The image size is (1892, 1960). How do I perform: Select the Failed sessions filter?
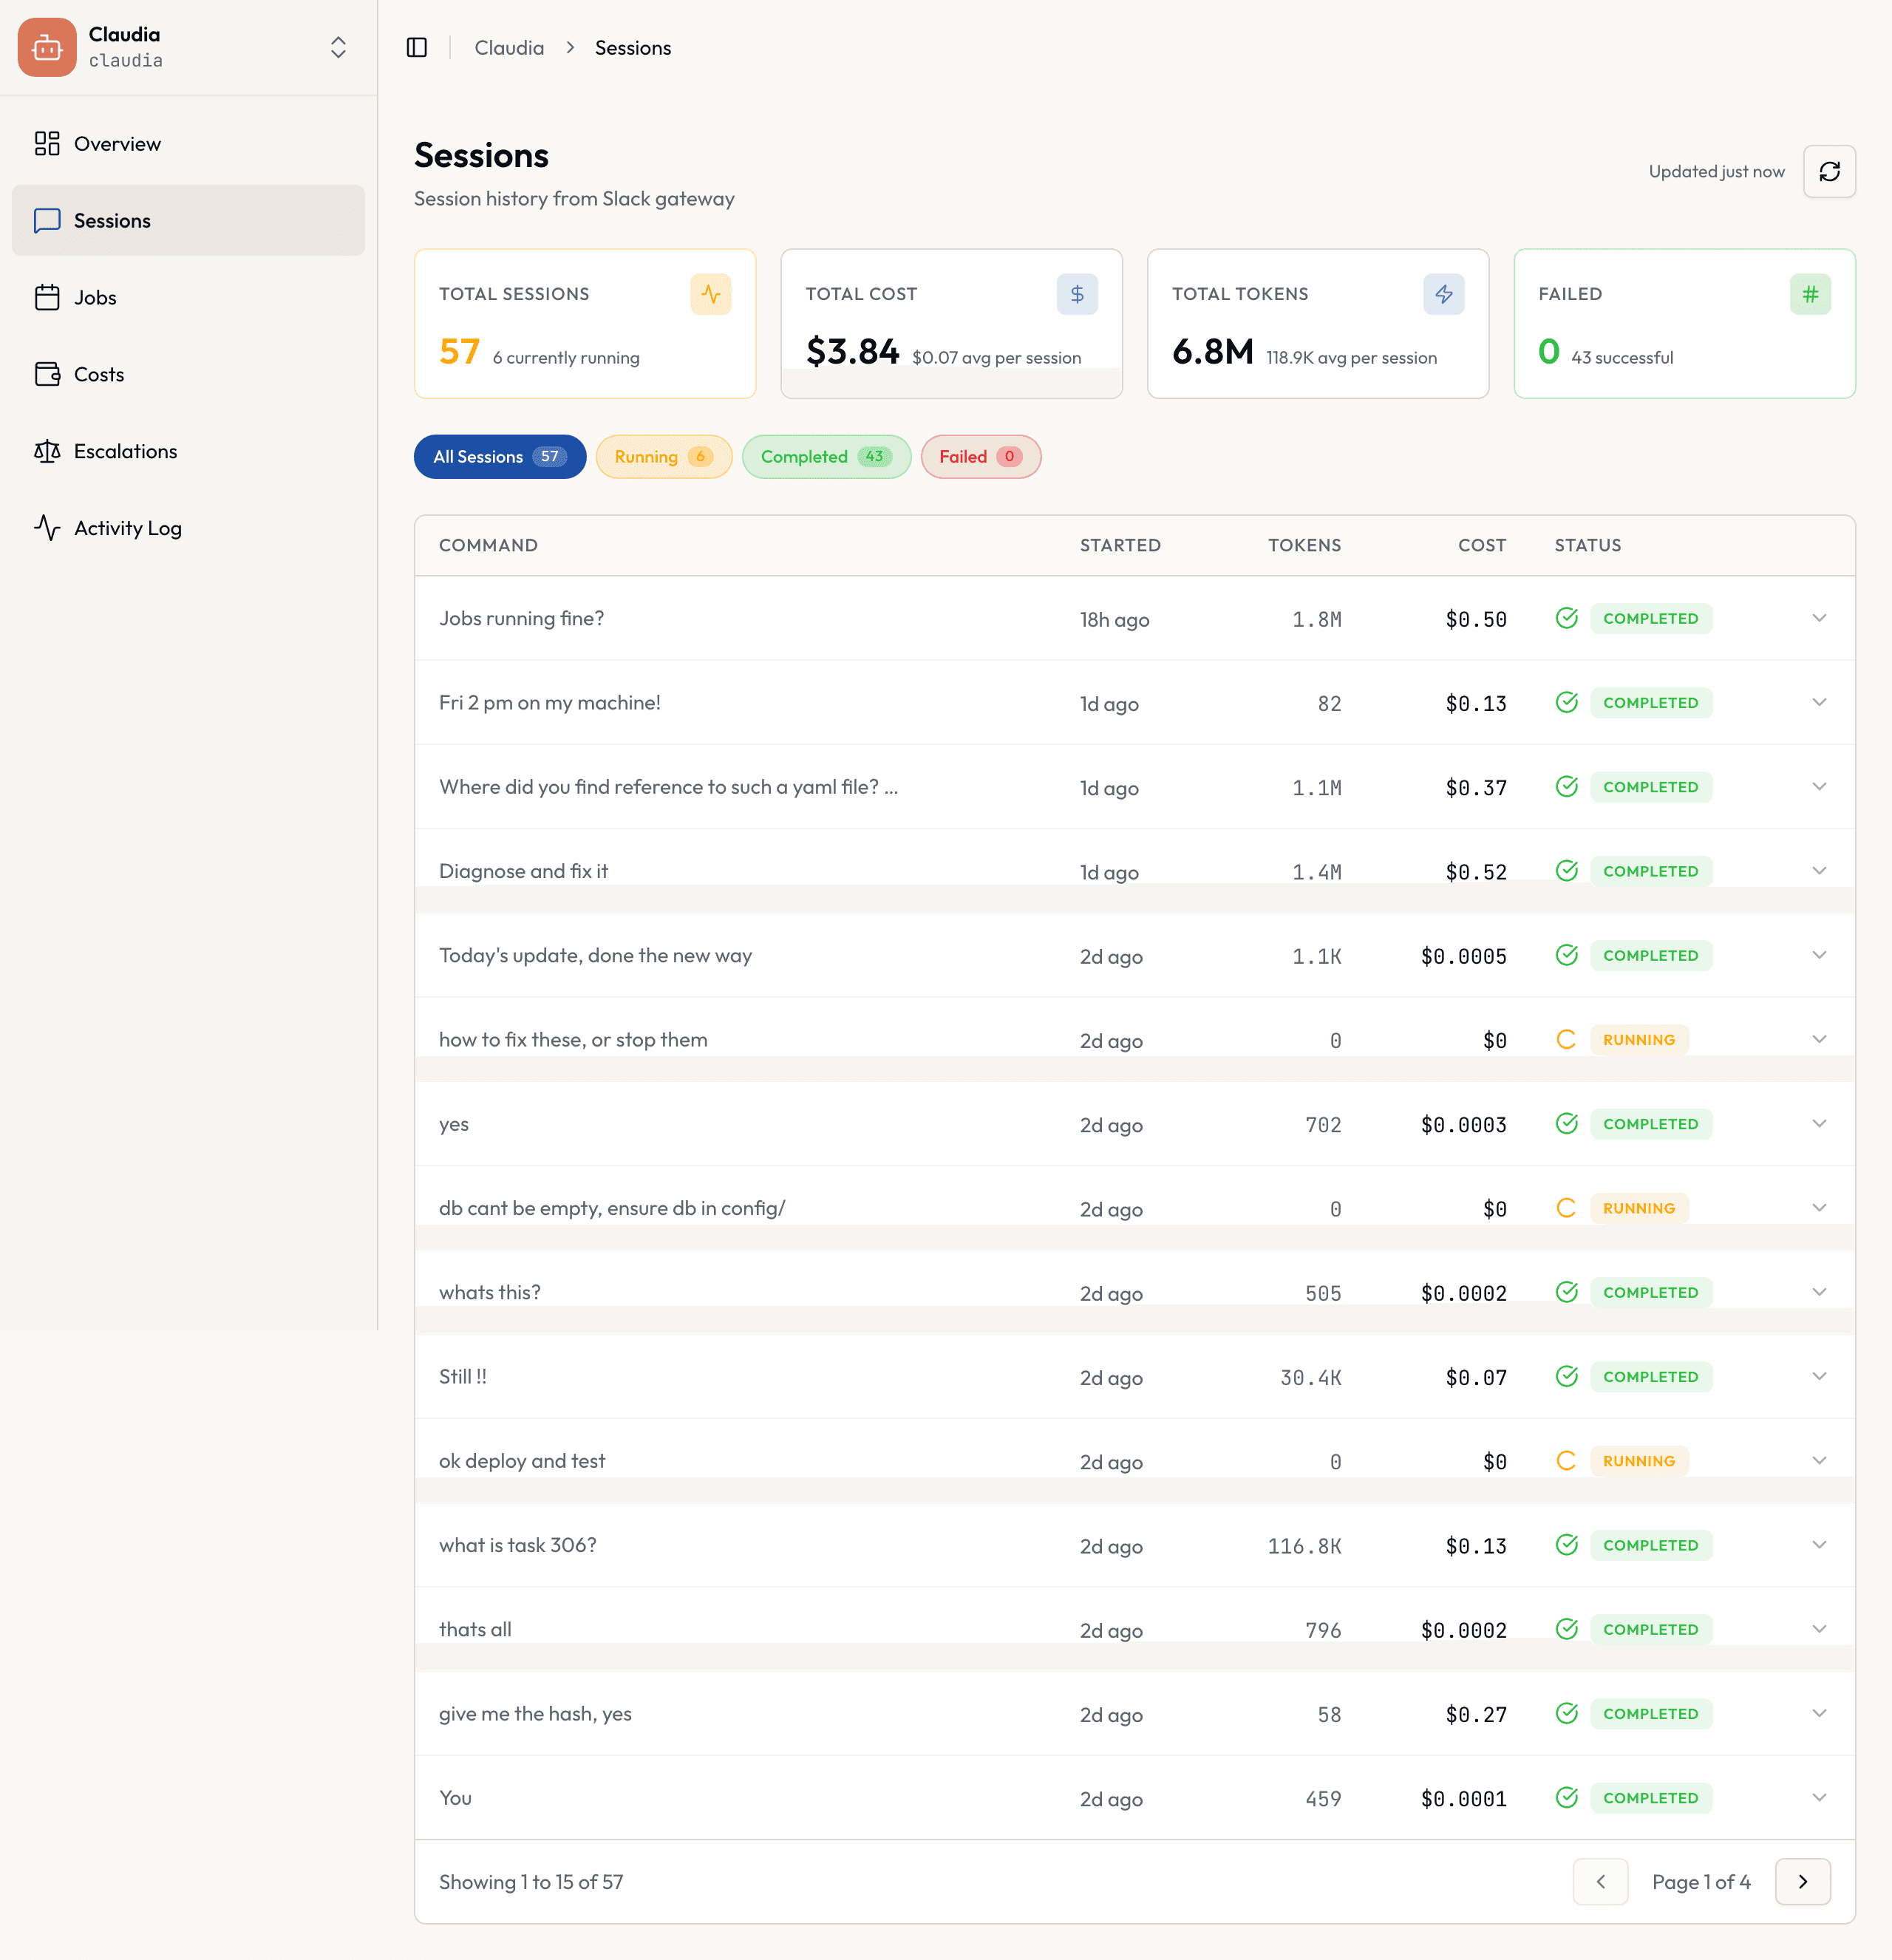tap(980, 457)
